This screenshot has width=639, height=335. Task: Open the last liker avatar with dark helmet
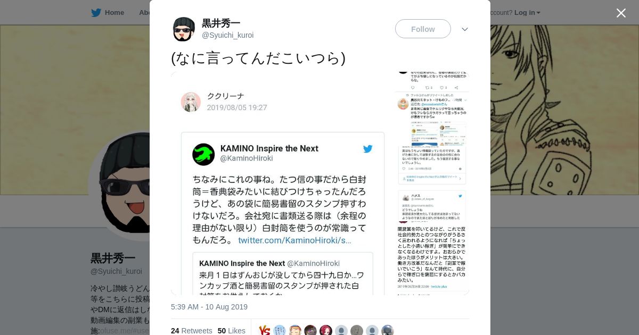pos(388,330)
